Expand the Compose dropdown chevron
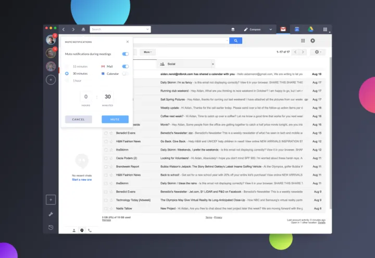The image size is (375, 258). pos(270,29)
